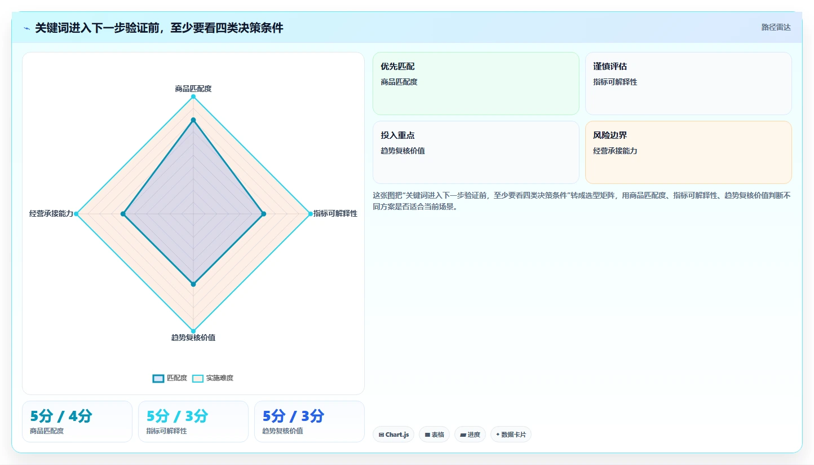This screenshot has width=814, height=465.
Task: Click the description paragraph starting 这张图把
Action: pos(582,201)
